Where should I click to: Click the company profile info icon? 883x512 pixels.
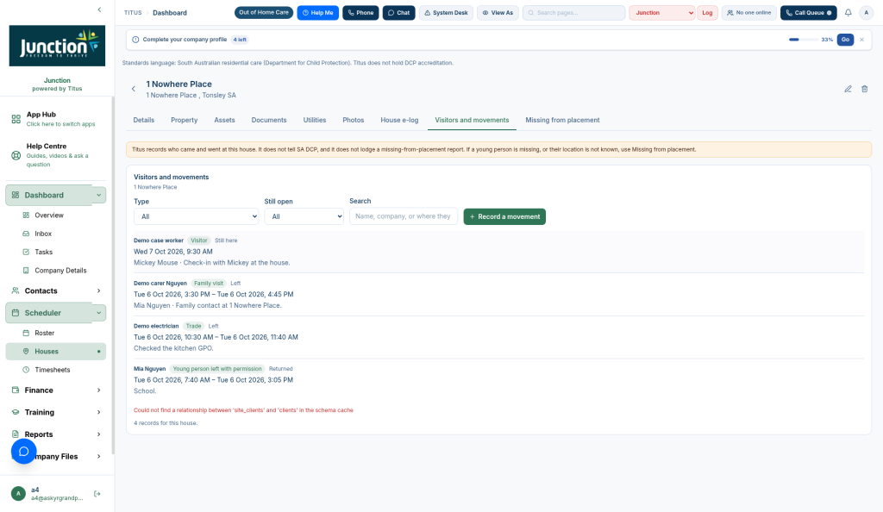point(135,40)
